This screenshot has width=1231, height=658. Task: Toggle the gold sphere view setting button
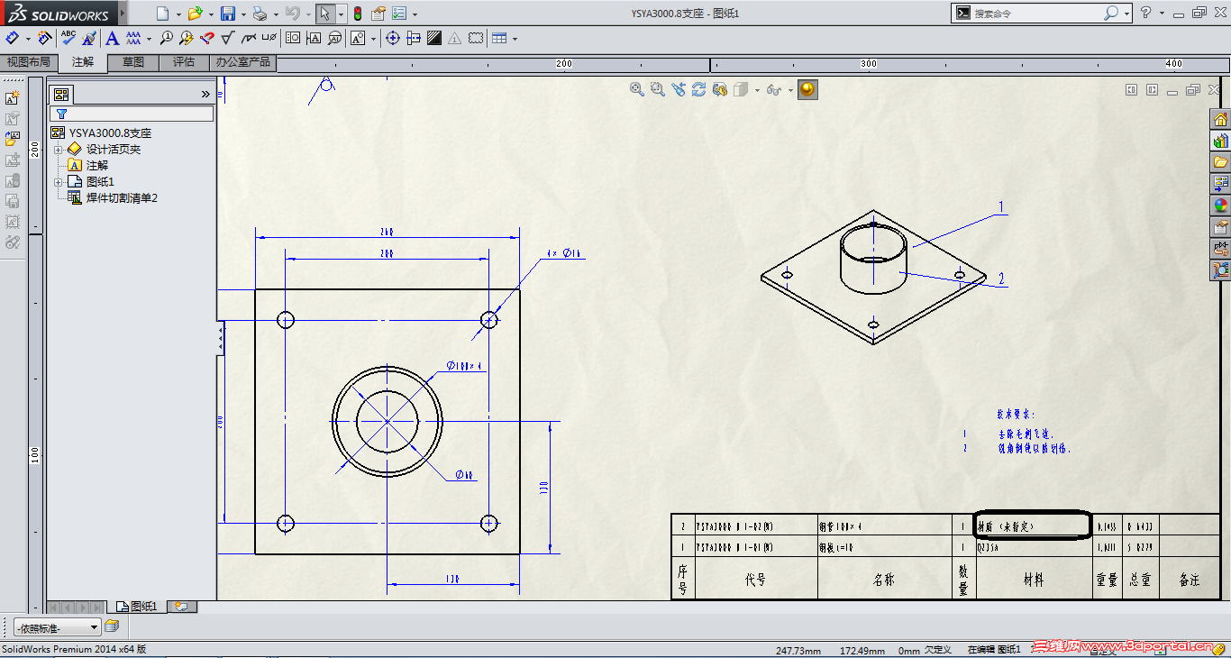(x=807, y=89)
